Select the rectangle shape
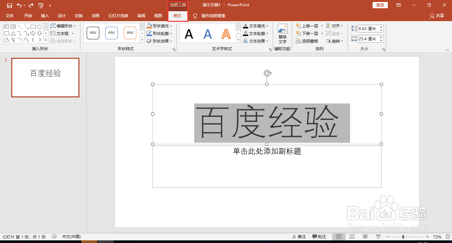 pos(33,26)
